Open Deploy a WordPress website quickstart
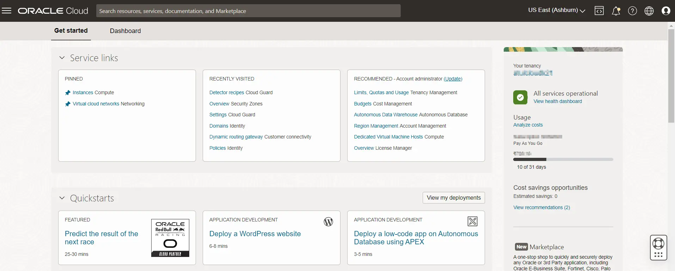The height and width of the screenshot is (271, 675). pyautogui.click(x=255, y=234)
